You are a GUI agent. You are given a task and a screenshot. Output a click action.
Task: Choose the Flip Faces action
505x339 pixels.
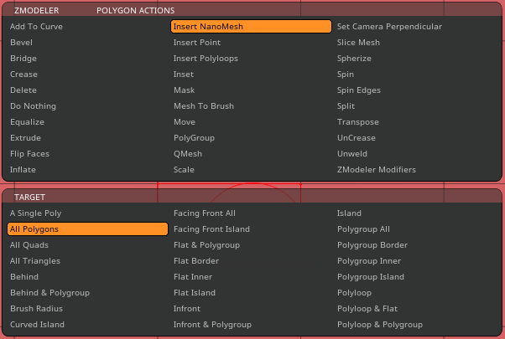[x=29, y=154]
